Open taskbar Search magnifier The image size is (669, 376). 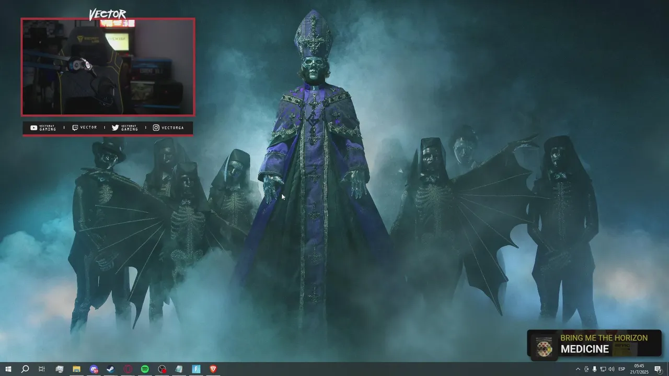25,369
